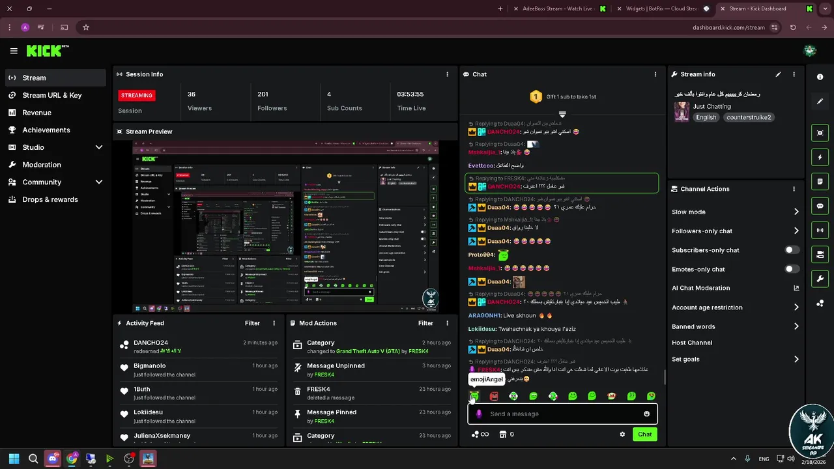The image size is (834, 469).
Task: Click the three-dots cluster icon in right rail
Action: coord(820,304)
